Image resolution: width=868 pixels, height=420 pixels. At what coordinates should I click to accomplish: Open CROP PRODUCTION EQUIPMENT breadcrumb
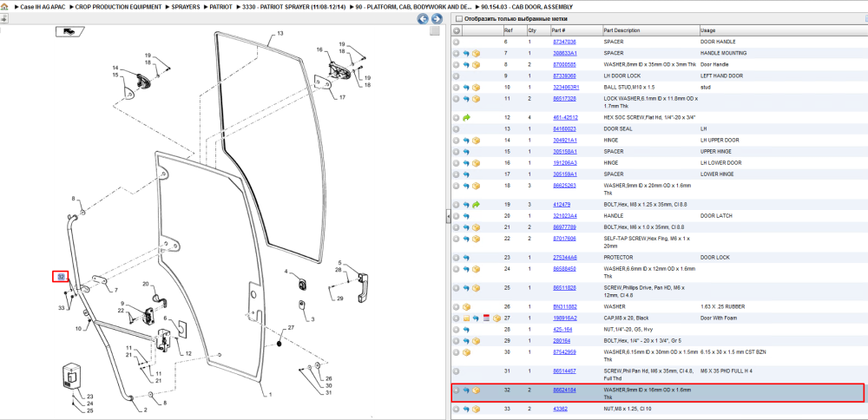pos(118,7)
